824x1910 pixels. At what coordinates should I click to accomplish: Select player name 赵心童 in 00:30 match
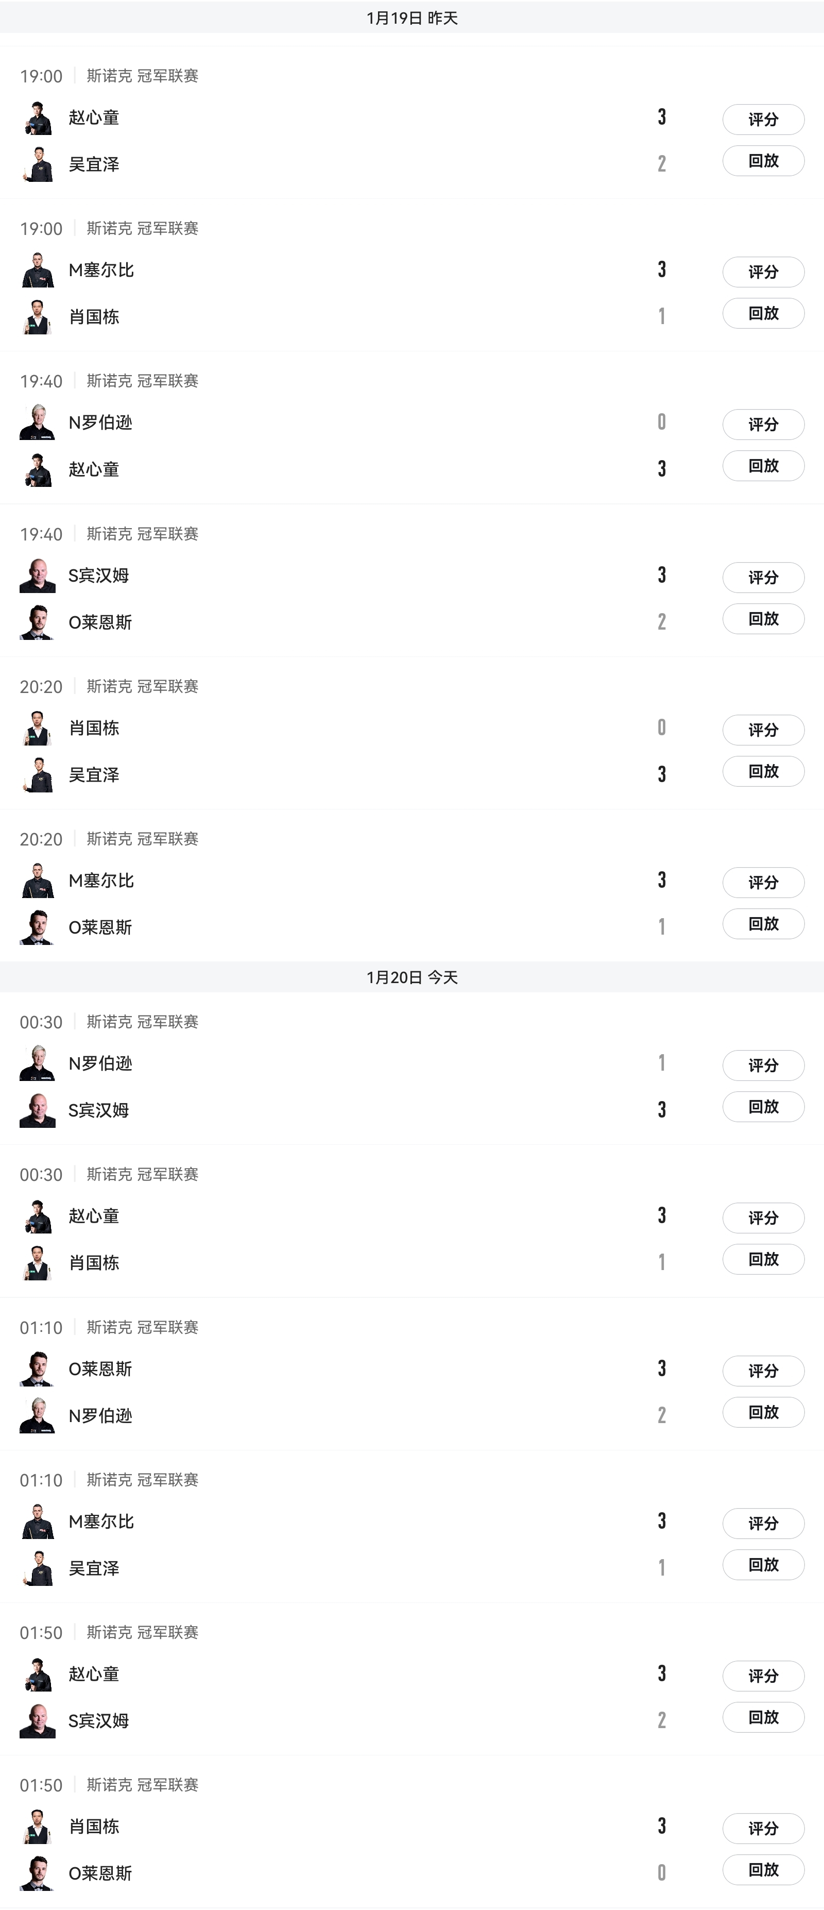(x=94, y=1216)
